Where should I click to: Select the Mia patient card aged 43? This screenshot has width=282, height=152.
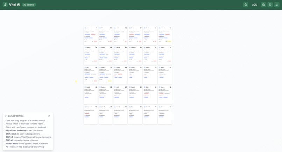[120, 95]
